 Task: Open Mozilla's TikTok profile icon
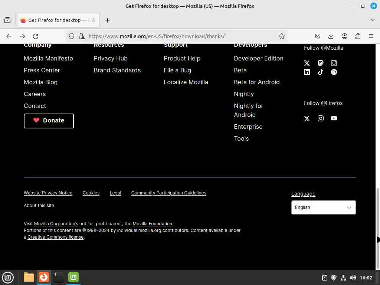pos(320,72)
